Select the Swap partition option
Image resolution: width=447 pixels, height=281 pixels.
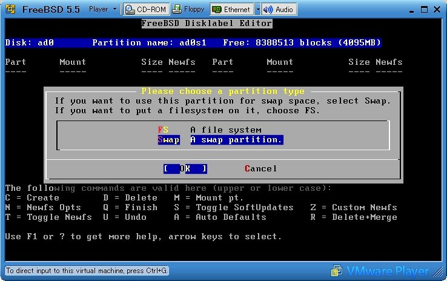point(168,139)
